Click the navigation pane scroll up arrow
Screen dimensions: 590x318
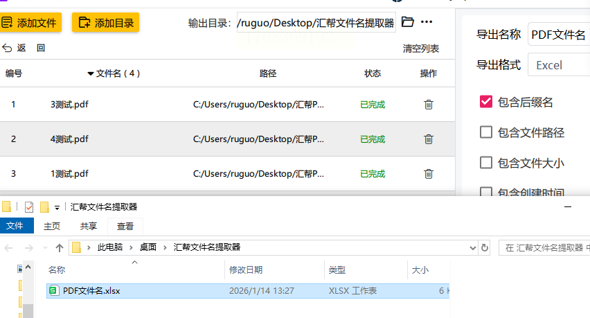click(28, 267)
